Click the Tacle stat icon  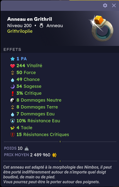pyautogui.click(x=12, y=128)
